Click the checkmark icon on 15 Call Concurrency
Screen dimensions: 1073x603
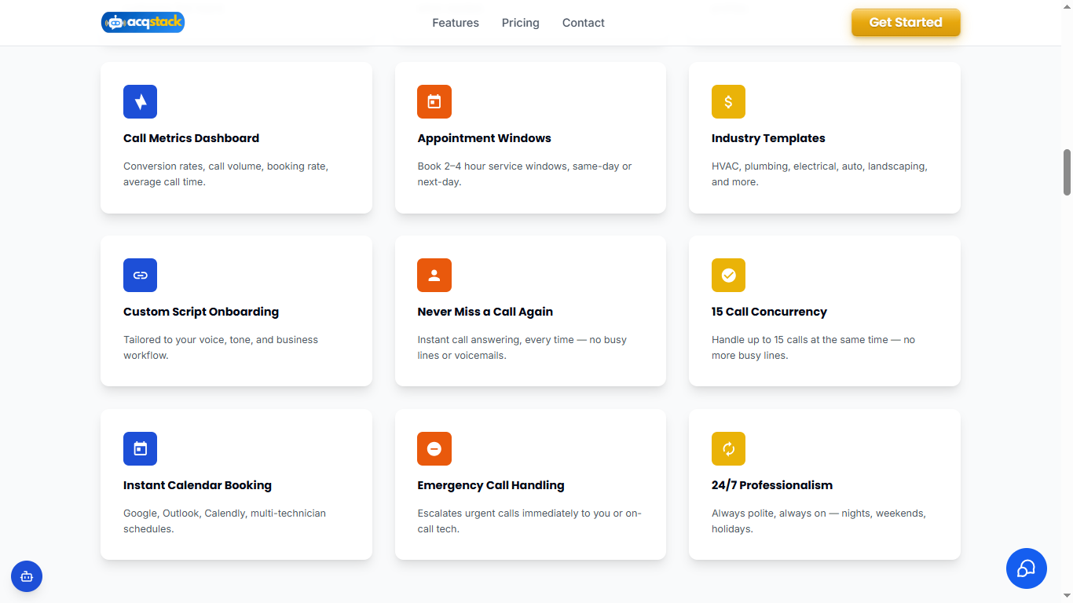click(x=728, y=275)
